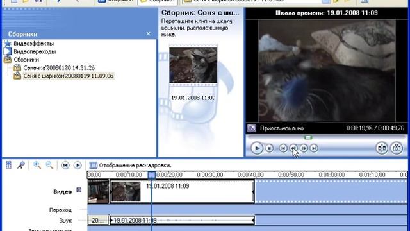Click the 0:01:10,00 mark on the ruler
Image resolution: width=410 pixels, height=231 pixels.
click(x=372, y=175)
